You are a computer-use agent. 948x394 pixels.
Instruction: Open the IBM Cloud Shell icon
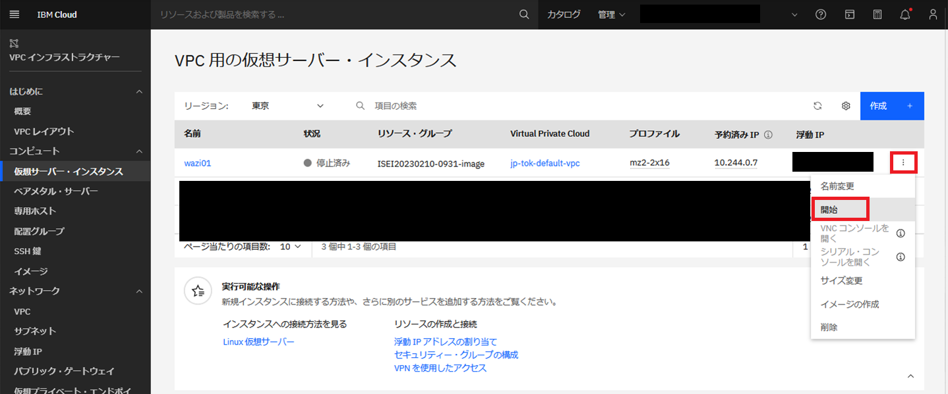pos(850,14)
